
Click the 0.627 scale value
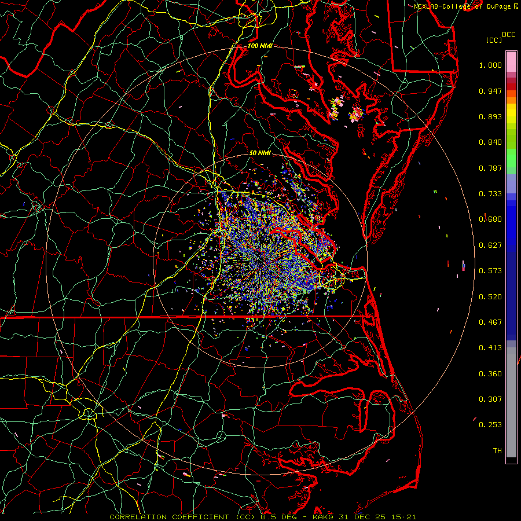coord(490,245)
